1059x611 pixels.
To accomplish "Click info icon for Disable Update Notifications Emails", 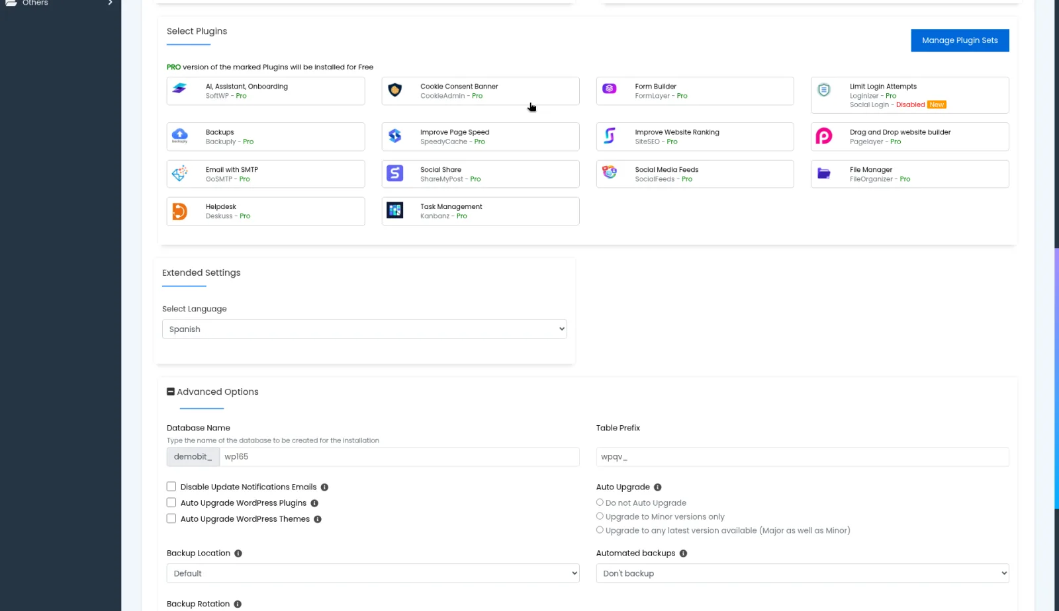I will (x=325, y=487).
